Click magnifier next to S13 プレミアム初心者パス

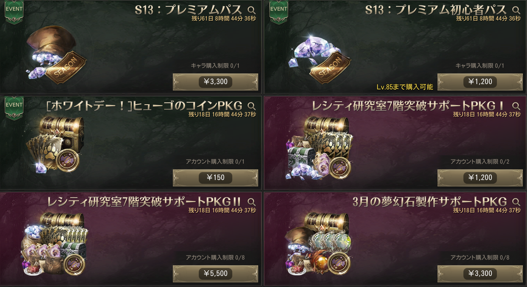pos(516,10)
